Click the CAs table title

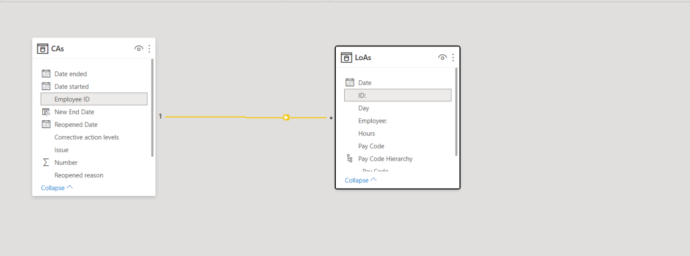click(x=58, y=49)
